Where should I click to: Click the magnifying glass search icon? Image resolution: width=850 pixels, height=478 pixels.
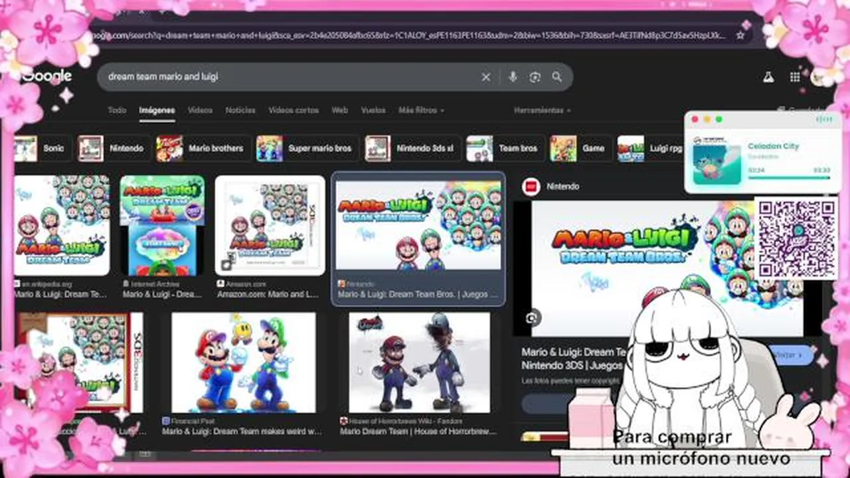pyautogui.click(x=557, y=77)
